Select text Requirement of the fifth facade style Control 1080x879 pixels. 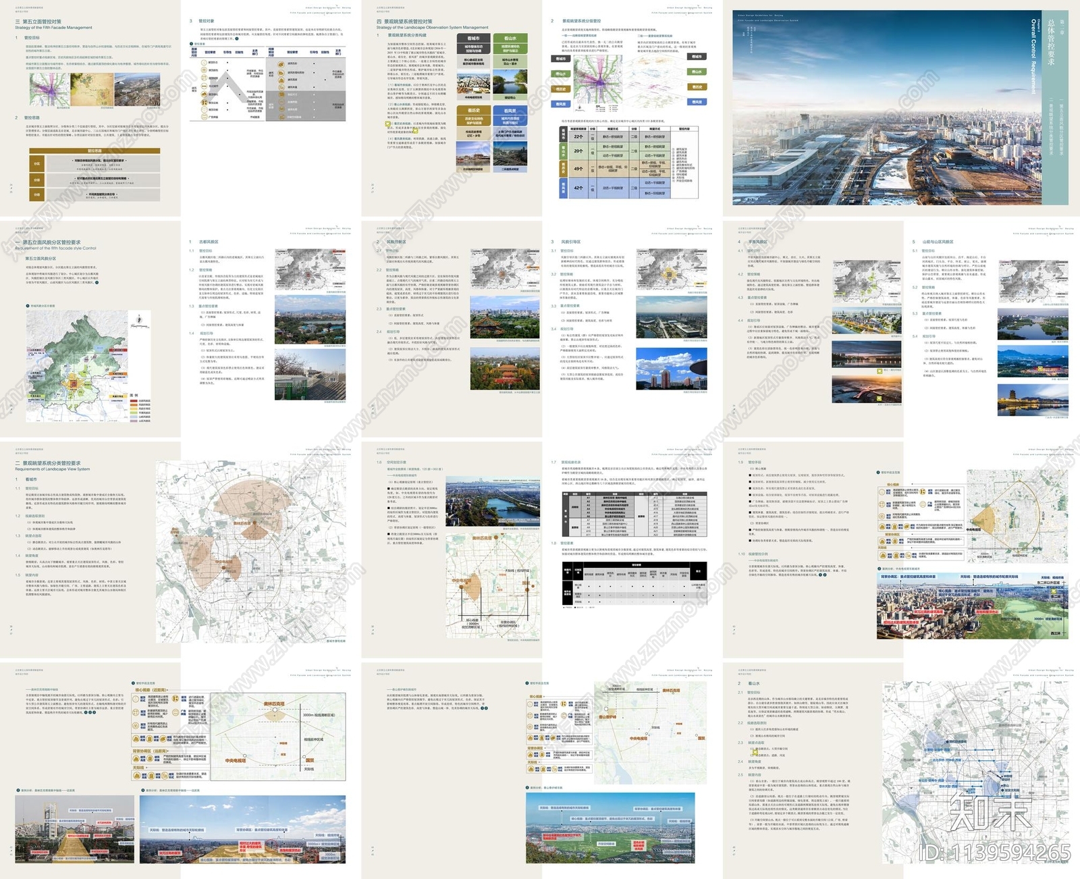(55, 248)
